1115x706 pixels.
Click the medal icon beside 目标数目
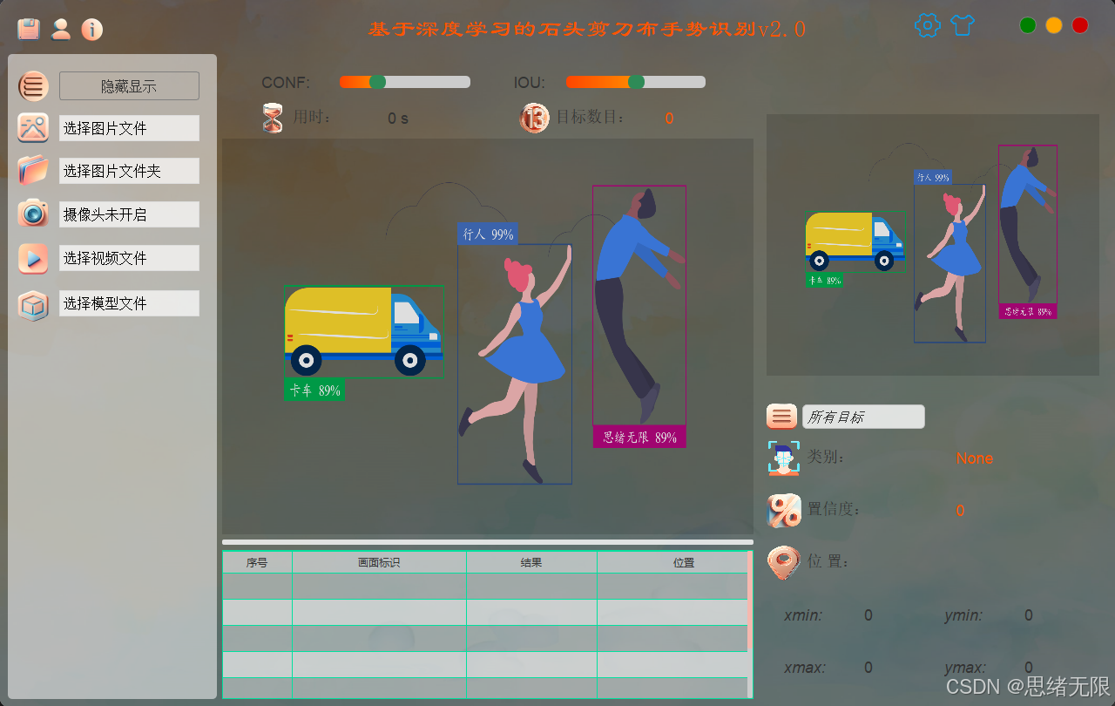coord(535,118)
